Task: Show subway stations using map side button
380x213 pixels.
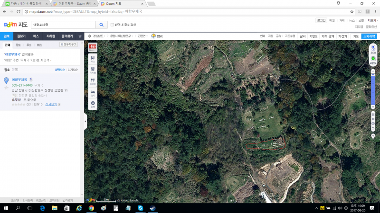Action: pos(93,70)
